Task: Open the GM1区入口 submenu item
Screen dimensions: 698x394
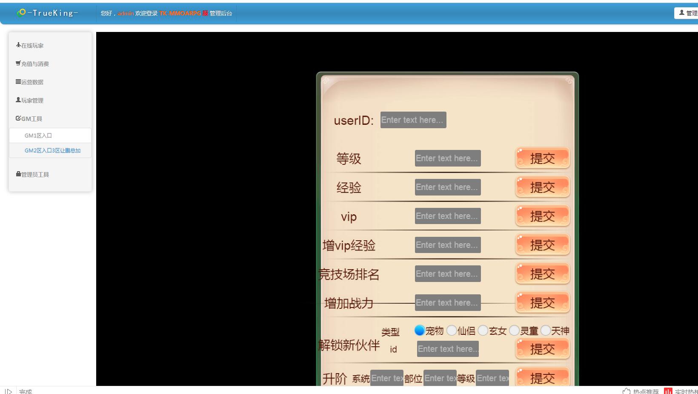Action: [38, 135]
